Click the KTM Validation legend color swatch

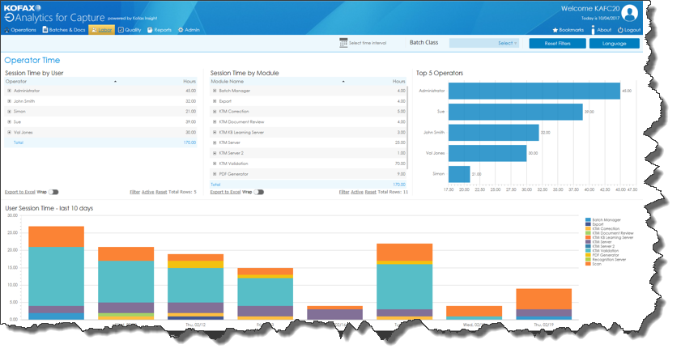[588, 251]
